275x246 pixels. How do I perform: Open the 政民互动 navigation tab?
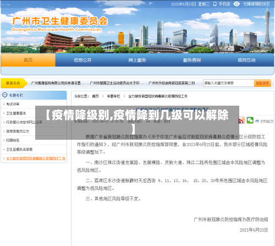(x=246, y=60)
